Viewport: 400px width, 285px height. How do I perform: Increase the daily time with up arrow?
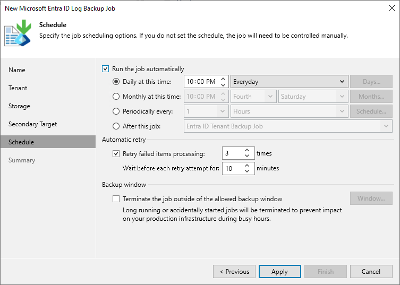pyautogui.click(x=223, y=79)
